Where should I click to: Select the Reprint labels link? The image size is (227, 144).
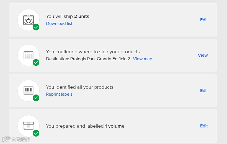[59, 94]
